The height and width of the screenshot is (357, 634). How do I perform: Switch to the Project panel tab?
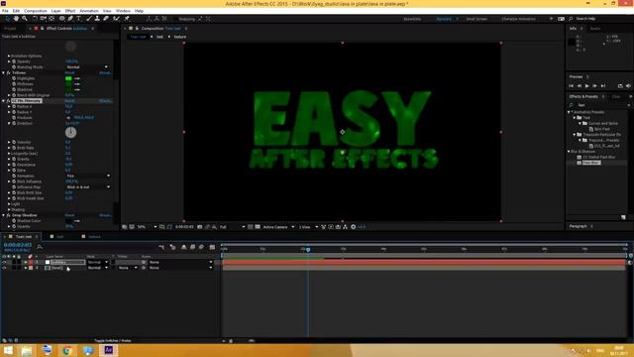pyautogui.click(x=10, y=29)
